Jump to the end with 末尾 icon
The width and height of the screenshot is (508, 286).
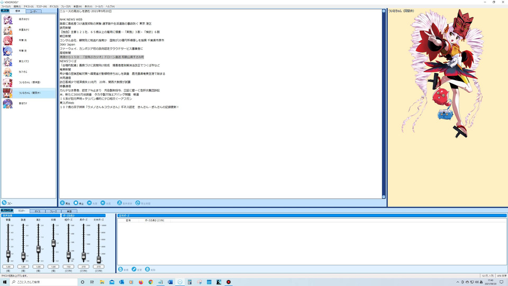pos(103,203)
